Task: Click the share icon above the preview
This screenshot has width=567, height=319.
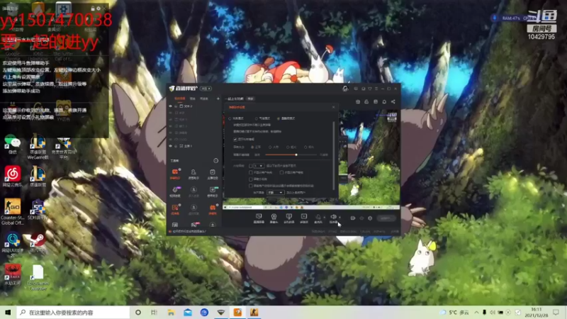Action: pyautogui.click(x=393, y=101)
